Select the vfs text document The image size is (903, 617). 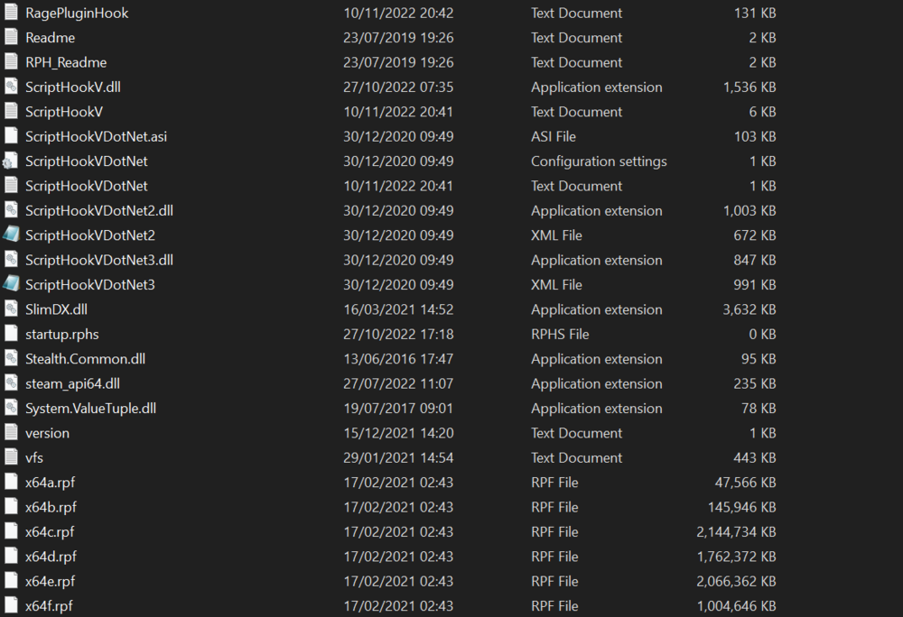[x=34, y=457]
